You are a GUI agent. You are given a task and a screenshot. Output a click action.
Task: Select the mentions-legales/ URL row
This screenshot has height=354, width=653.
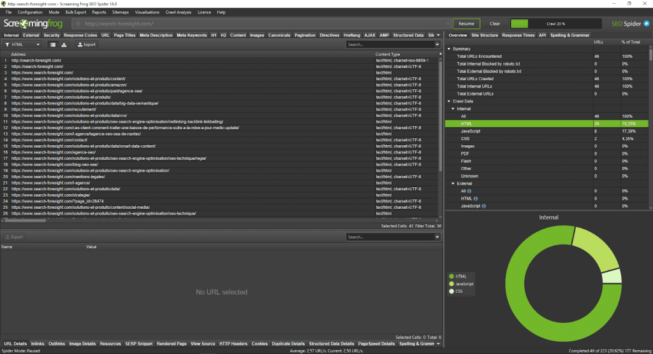click(x=220, y=177)
